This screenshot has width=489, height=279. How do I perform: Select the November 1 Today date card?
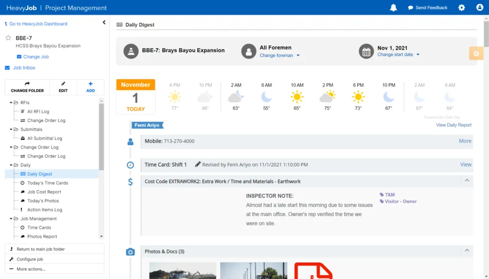tap(136, 97)
